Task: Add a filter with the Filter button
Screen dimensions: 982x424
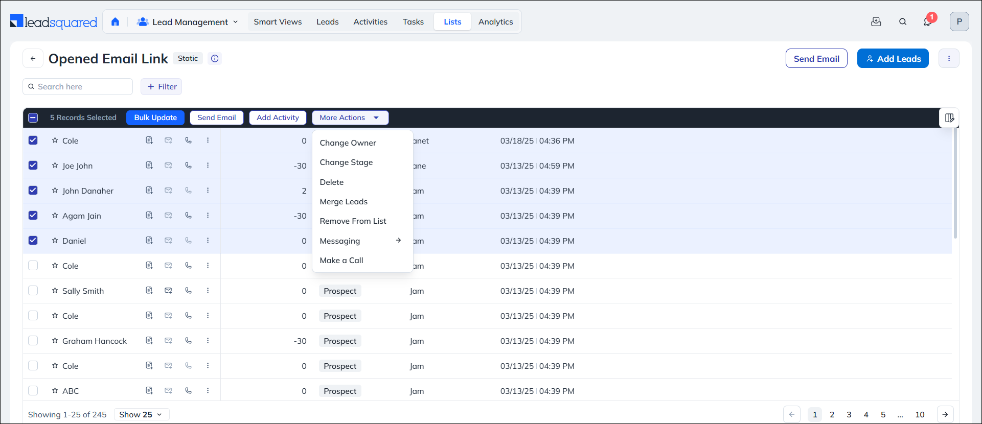Action: point(162,87)
